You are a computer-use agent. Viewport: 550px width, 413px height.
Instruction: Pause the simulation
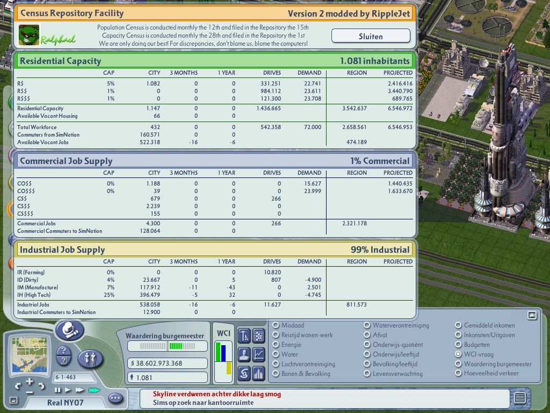pyautogui.click(x=57, y=390)
